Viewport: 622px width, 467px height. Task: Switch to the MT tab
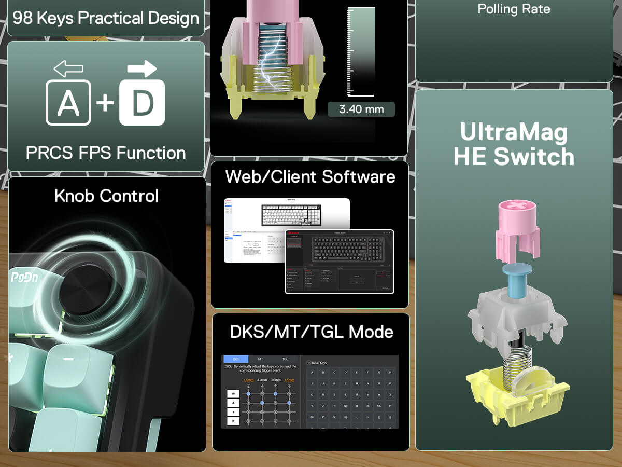[x=261, y=359]
